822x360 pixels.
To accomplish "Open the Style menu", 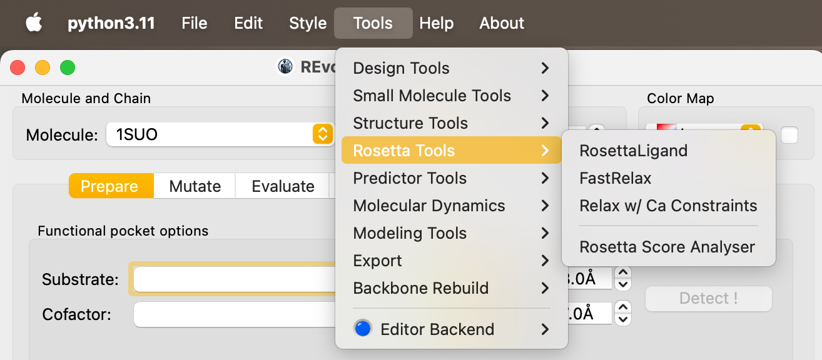I will coord(308,23).
